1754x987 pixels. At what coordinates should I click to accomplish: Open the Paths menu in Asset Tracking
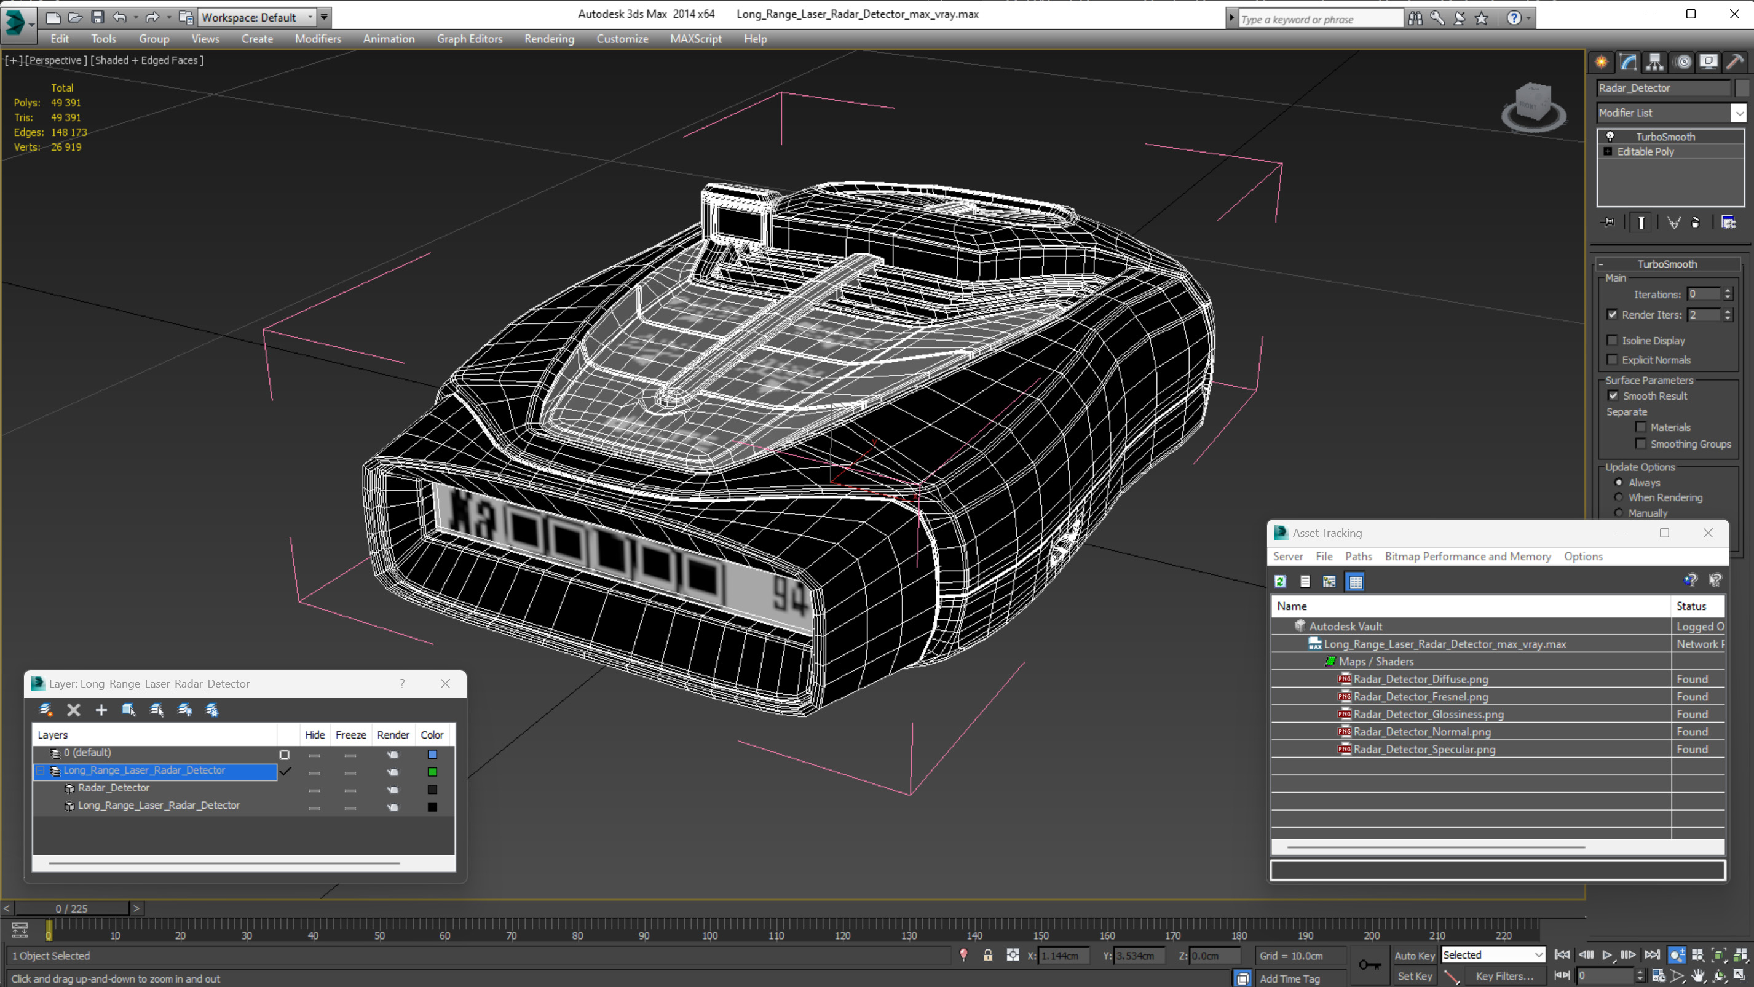tap(1357, 556)
